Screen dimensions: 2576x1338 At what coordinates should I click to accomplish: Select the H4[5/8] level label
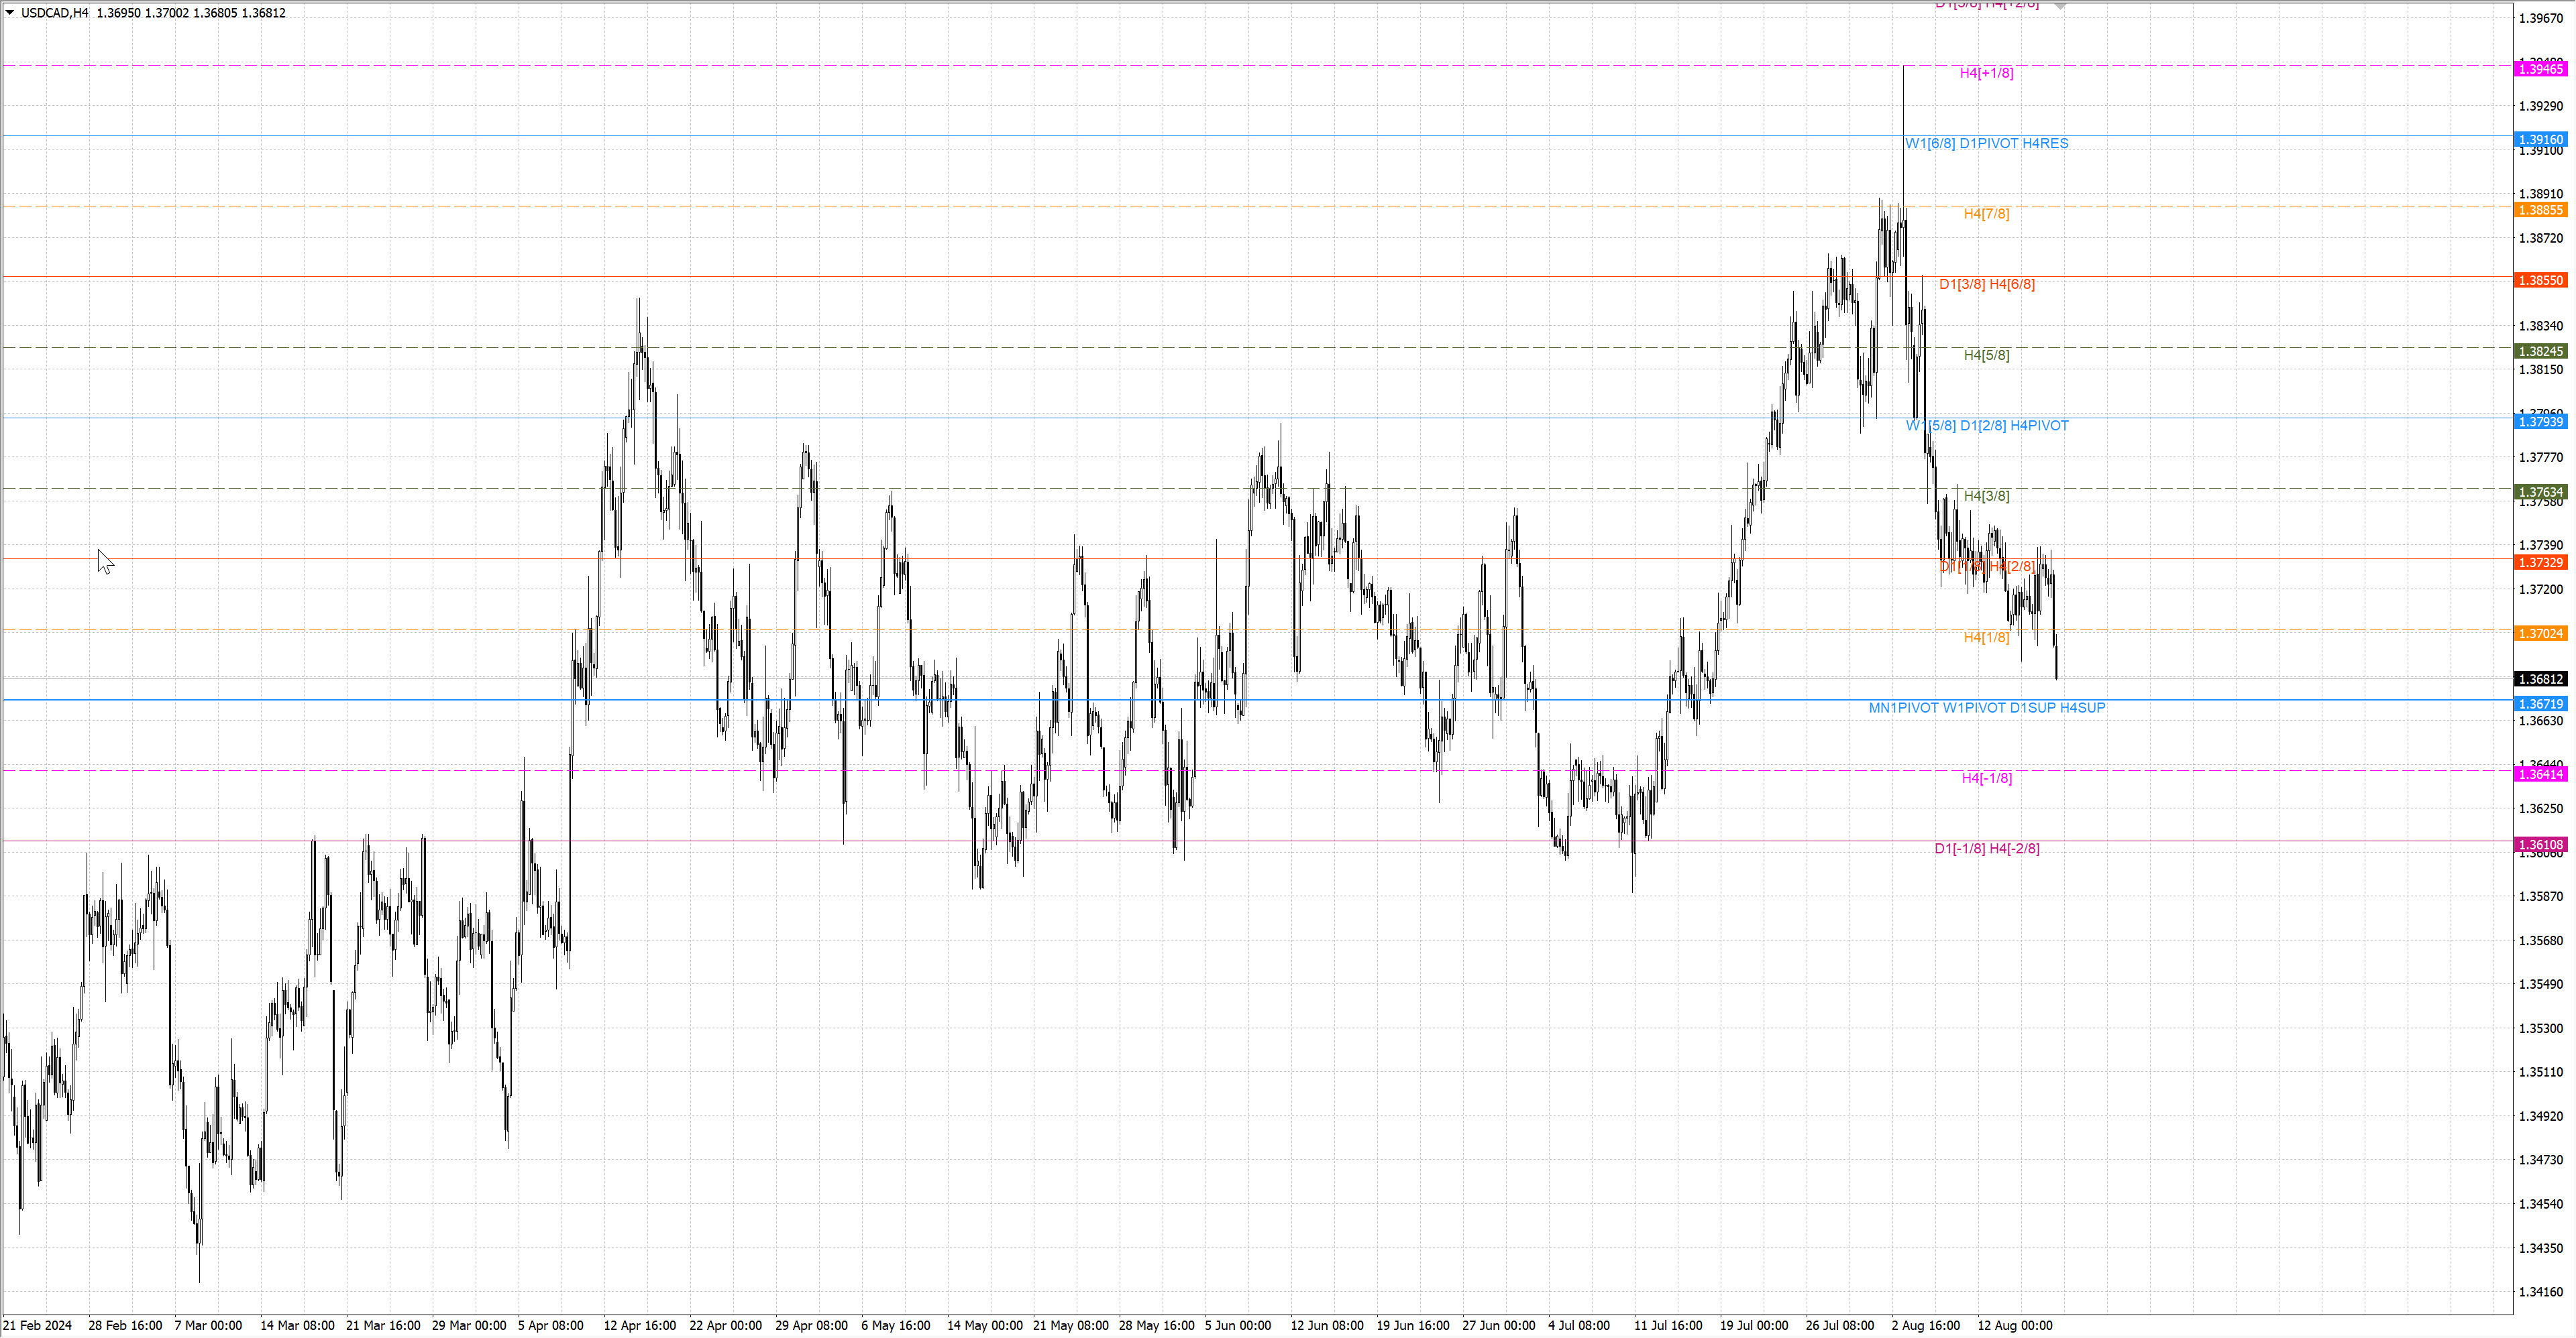tap(1986, 355)
